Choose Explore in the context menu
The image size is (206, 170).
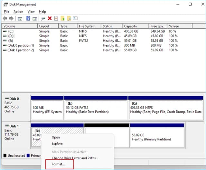(57, 143)
